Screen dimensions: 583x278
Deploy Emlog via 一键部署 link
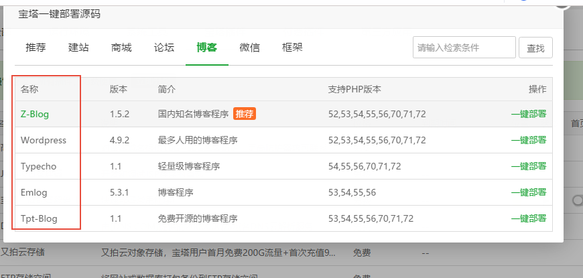[528, 192]
